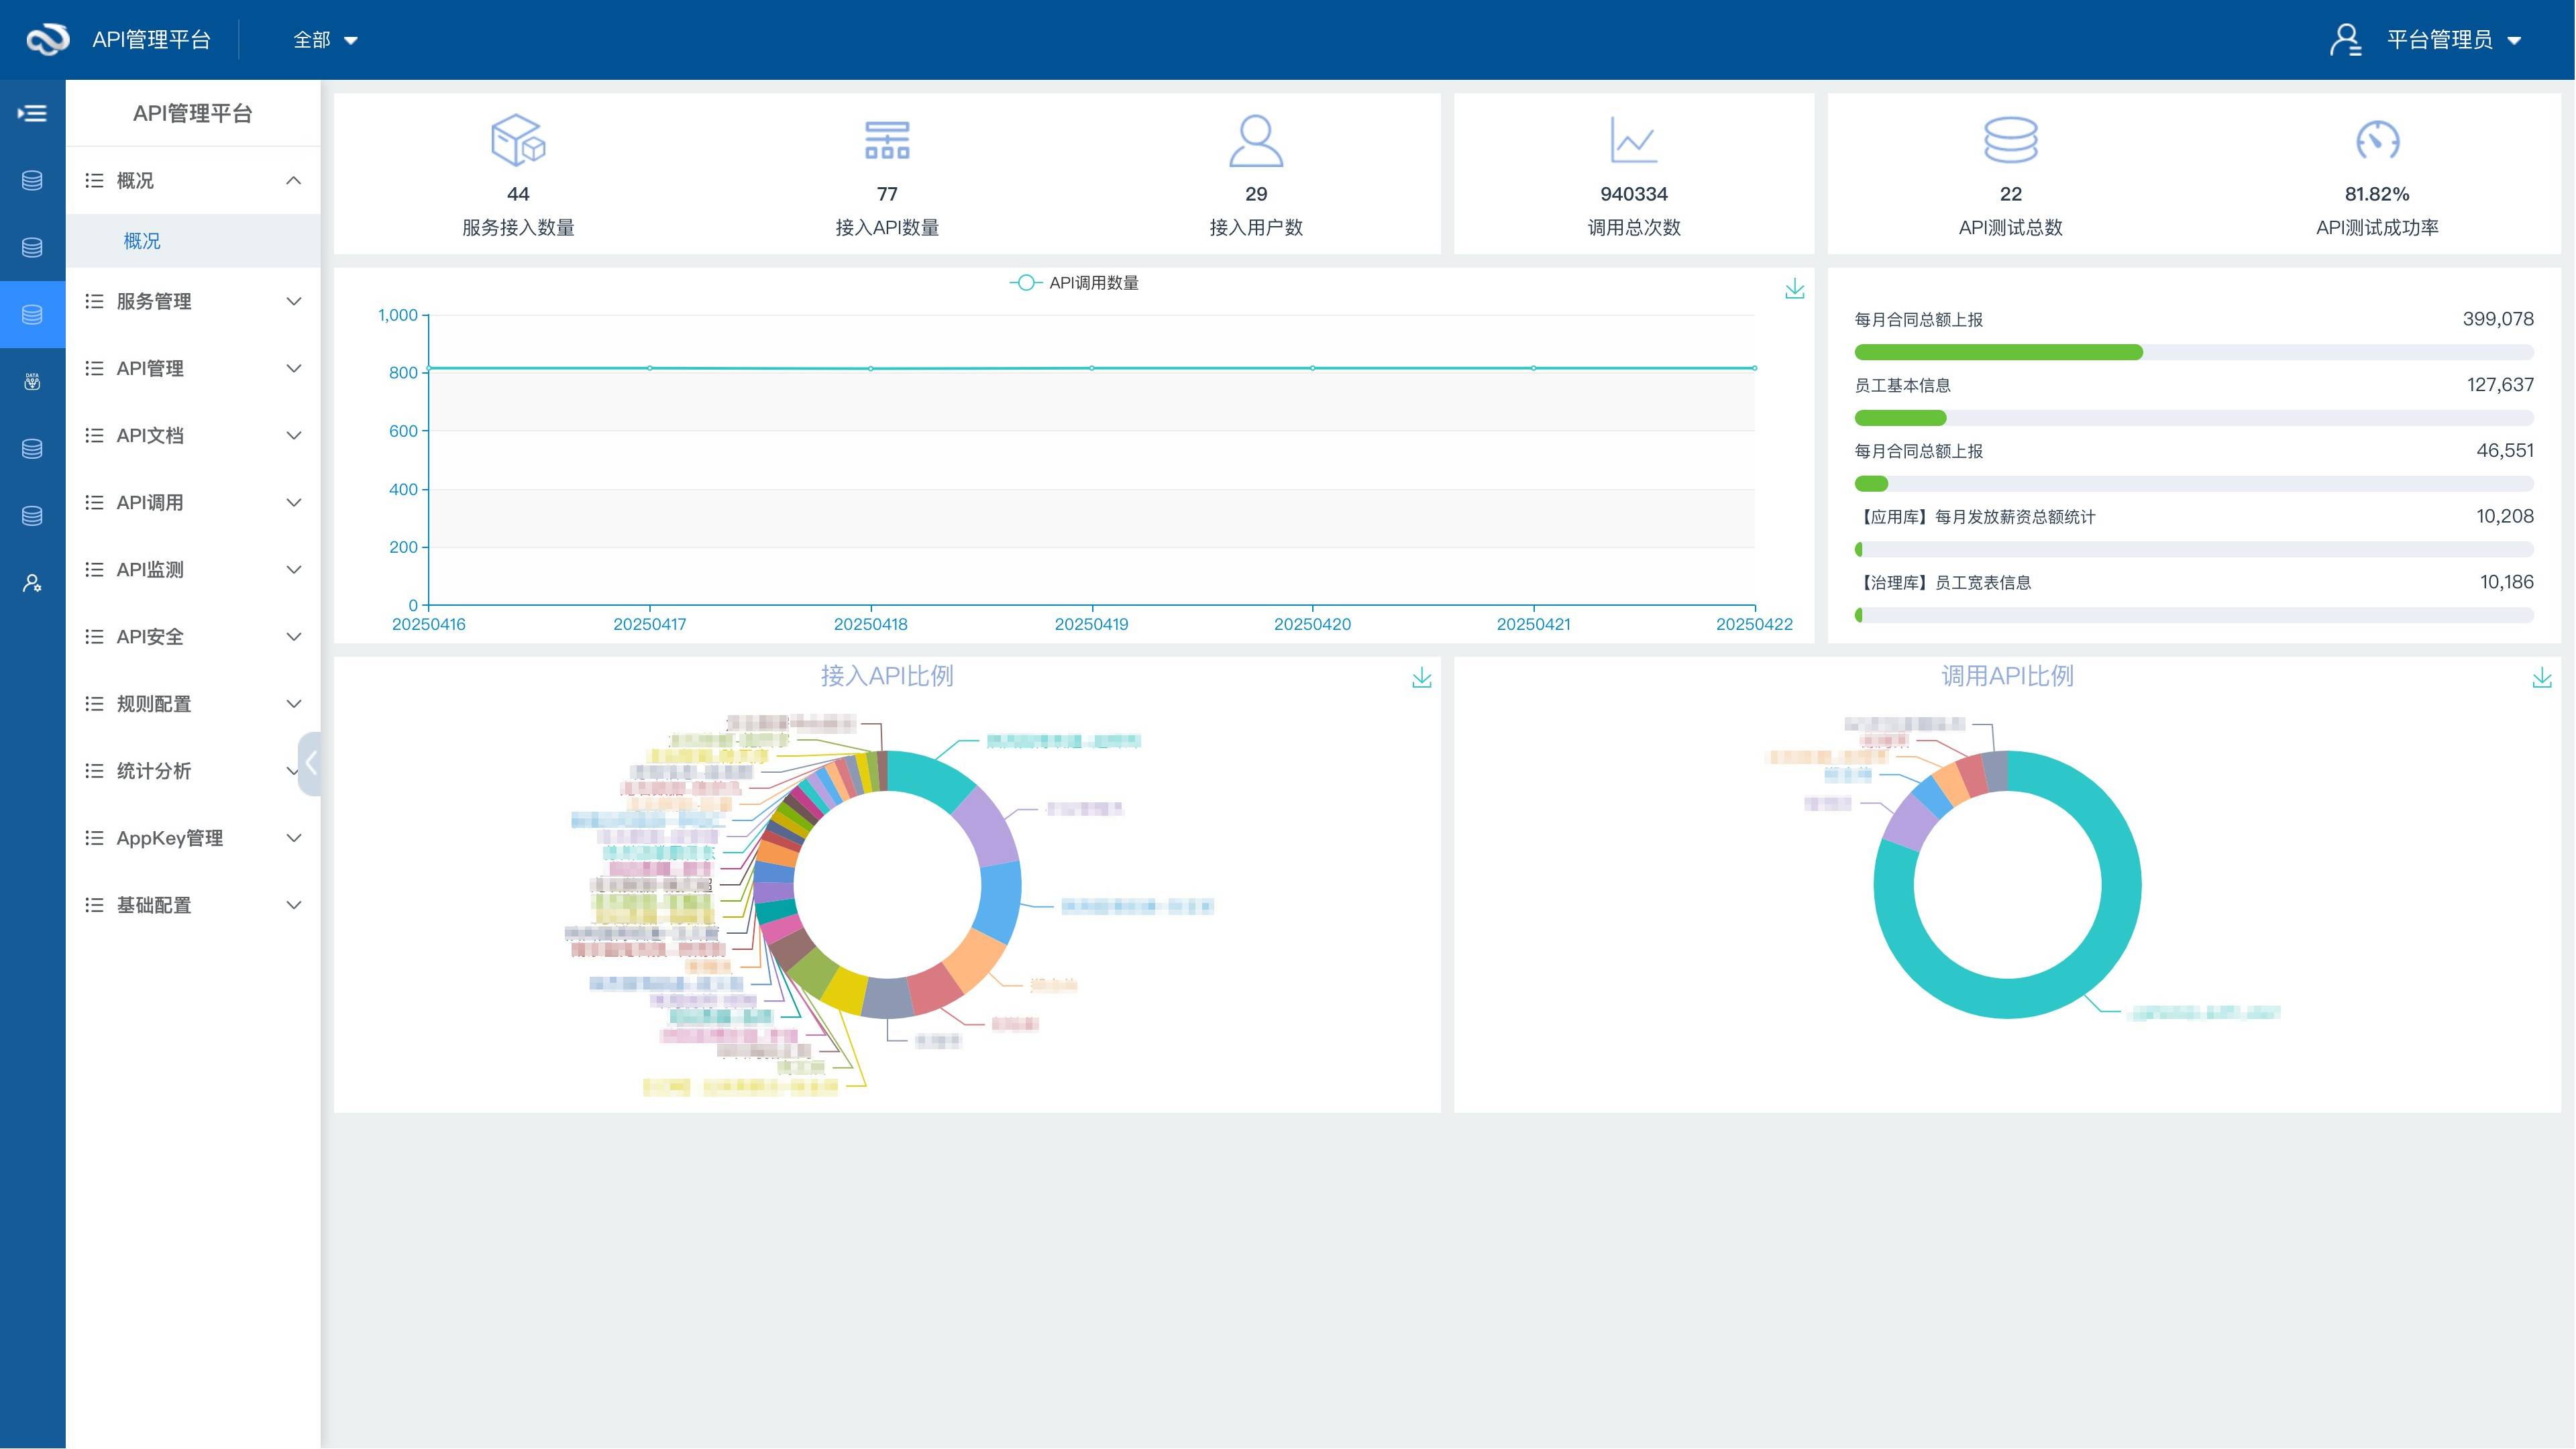This screenshot has width=2576, height=1449.
Task: Open the API监测 menu
Action: click(193, 569)
